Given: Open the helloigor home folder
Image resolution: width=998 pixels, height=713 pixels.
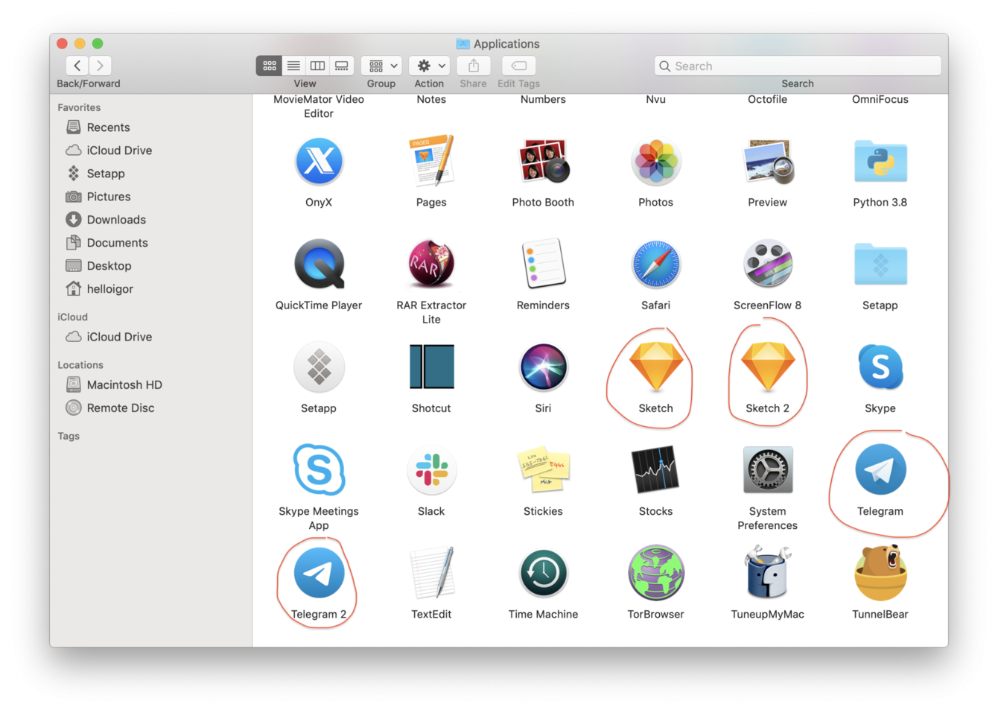Looking at the screenshot, I should (x=110, y=289).
